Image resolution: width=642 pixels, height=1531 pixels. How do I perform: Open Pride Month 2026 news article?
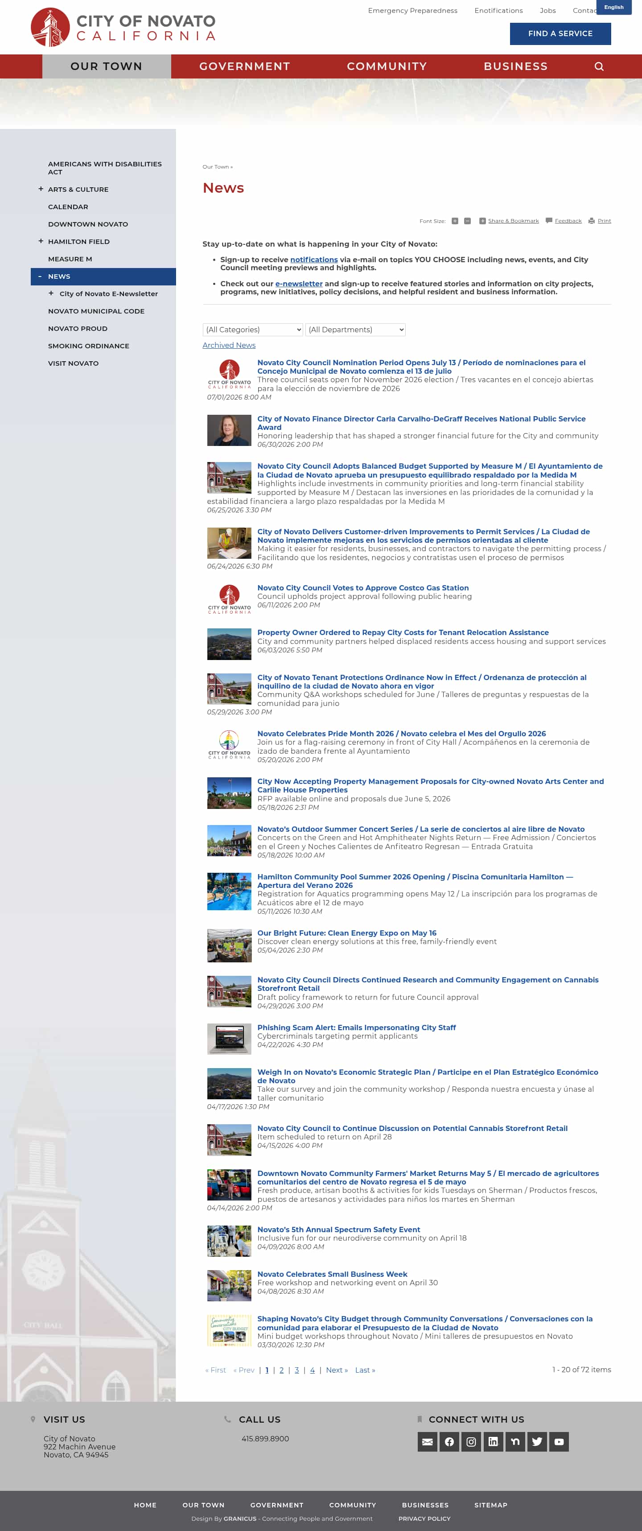tap(401, 734)
